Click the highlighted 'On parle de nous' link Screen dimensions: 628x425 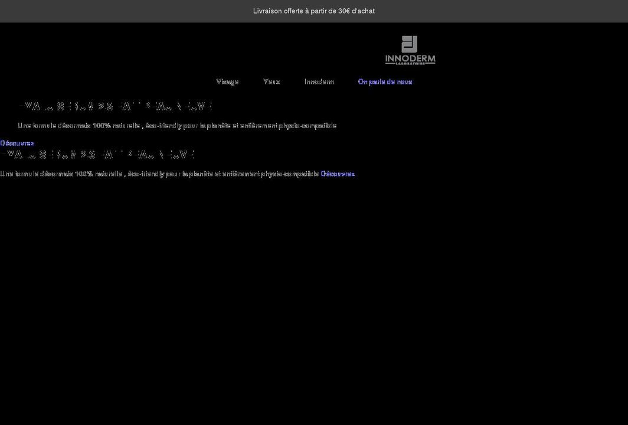[384, 81]
